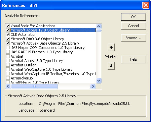Screen dimensions: 151x122
Task: Check Acrobat WebCapture IE Toolbar/Favorites checkbox
Action: pyautogui.click(x=8, y=74)
